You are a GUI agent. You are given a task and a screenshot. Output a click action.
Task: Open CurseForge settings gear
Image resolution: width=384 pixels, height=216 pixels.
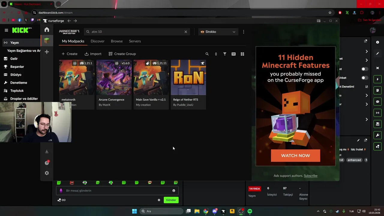pos(47,173)
